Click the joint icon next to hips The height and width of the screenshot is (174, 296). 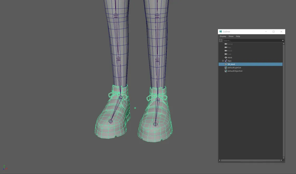(x=226, y=61)
